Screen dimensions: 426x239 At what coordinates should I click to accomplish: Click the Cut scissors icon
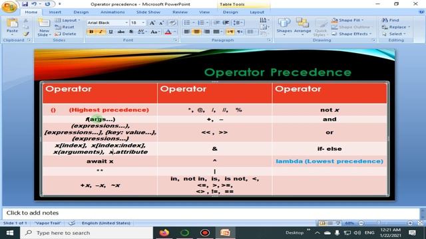25,21
